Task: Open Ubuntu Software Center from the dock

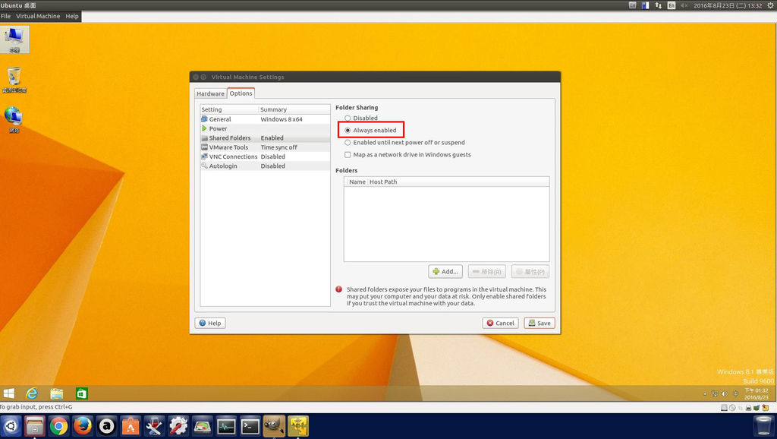Action: click(x=129, y=427)
